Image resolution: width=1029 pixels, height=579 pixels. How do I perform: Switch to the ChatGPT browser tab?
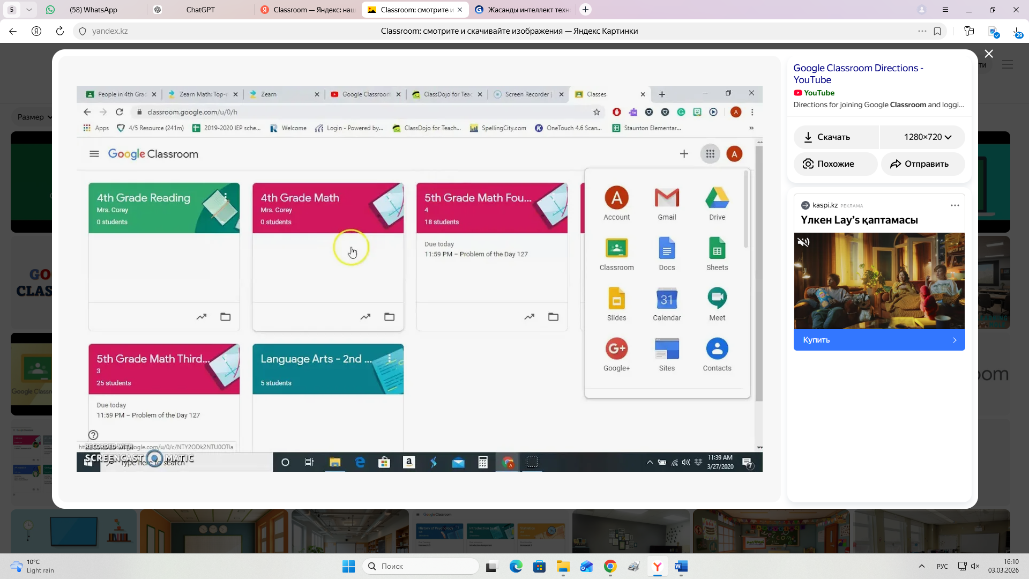(x=200, y=10)
